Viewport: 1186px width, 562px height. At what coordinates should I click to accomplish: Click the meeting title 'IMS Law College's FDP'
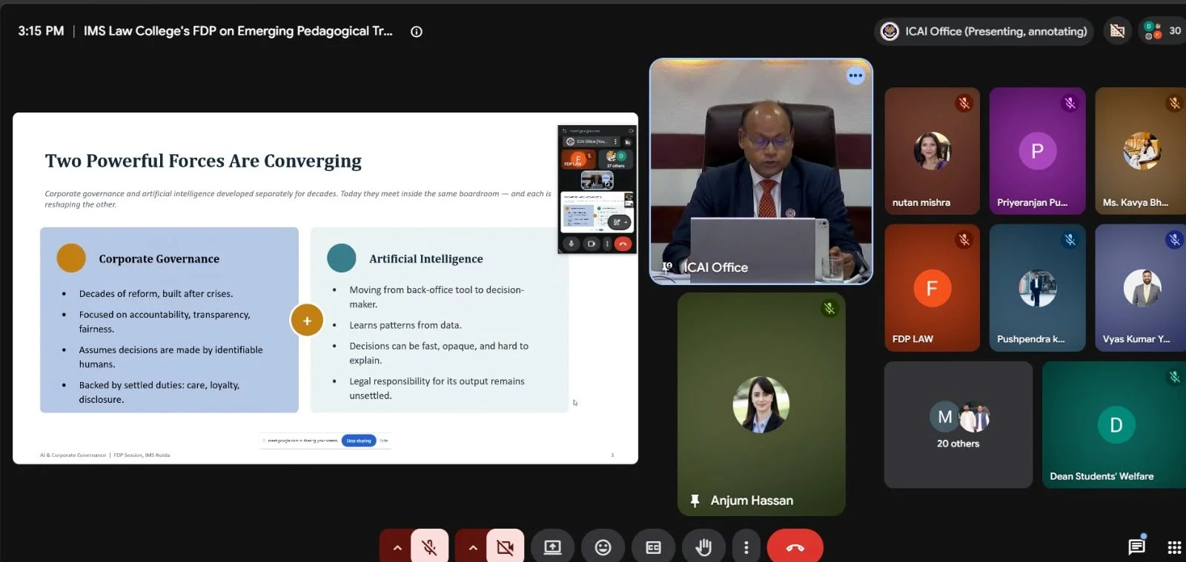click(238, 31)
